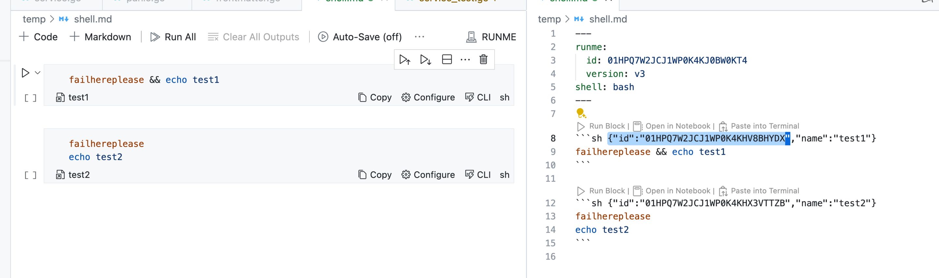
Task: Click Paste into Terminal for test2 block
Action: (x=759, y=191)
